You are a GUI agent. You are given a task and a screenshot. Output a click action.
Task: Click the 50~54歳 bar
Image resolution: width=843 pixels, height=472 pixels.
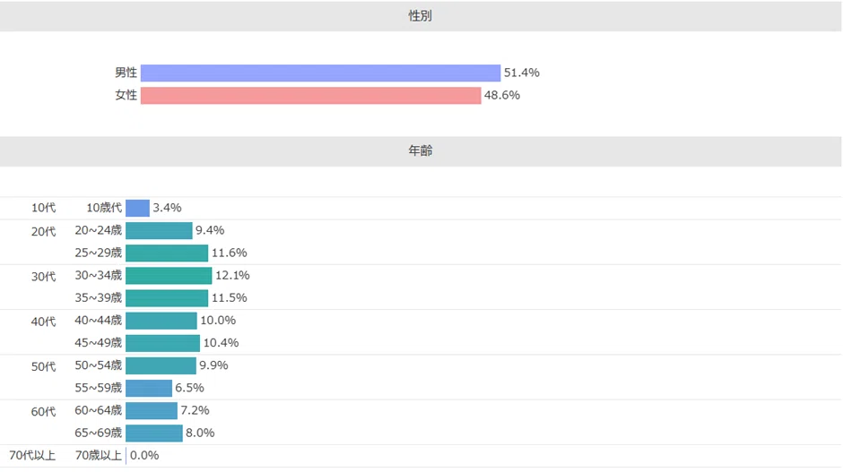tap(161, 365)
